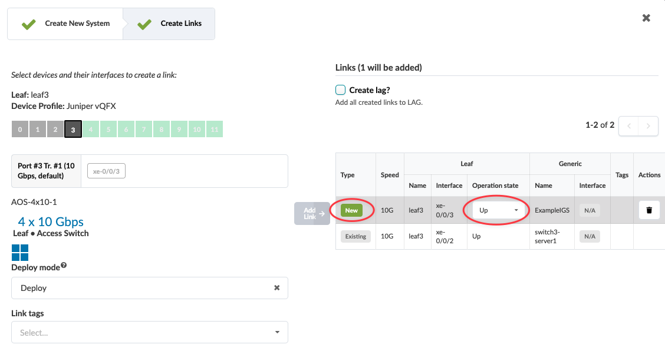This screenshot has width=665, height=351.
Task: Open the Deploy mode dropdown
Action: [x=141, y=288]
